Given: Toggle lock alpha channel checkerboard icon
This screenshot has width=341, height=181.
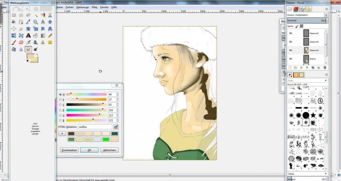Looking at the screenshot, I should [x=301, y=26].
